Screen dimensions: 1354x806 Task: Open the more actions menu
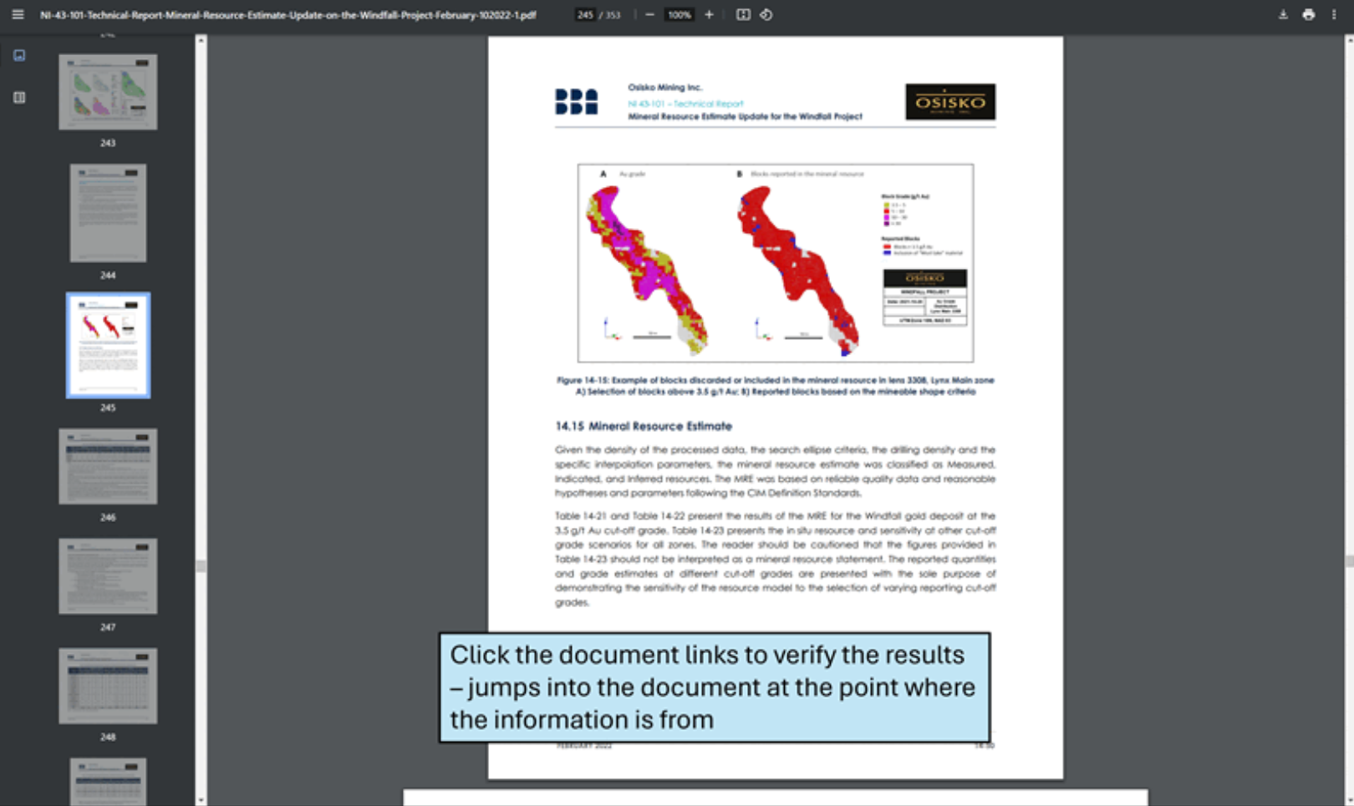1334,14
